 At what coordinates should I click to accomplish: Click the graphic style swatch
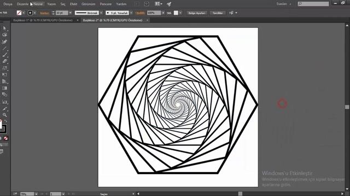coord(176,13)
